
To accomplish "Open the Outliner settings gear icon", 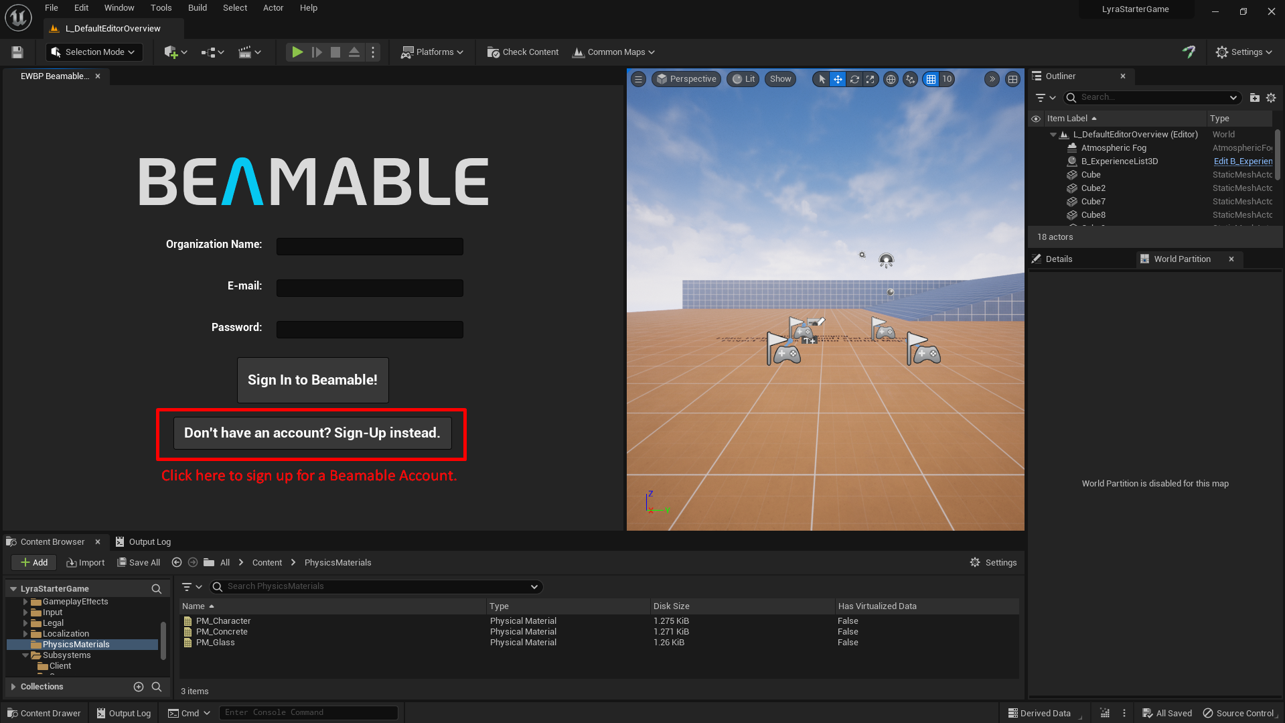I will click(x=1271, y=97).
